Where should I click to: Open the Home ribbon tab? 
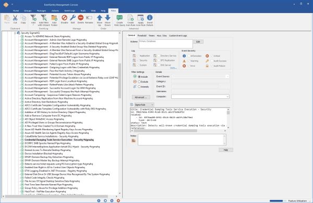point(16,11)
